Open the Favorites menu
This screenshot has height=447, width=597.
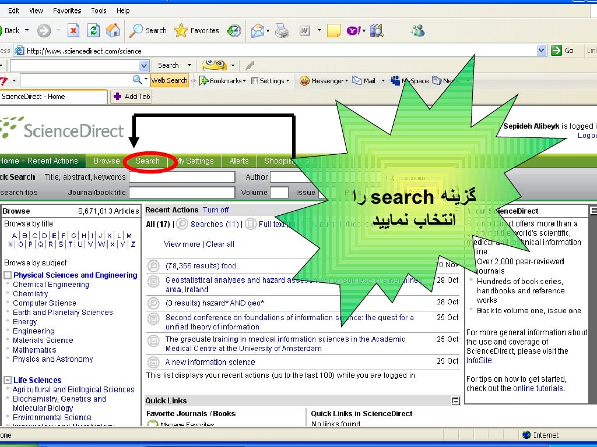67,10
